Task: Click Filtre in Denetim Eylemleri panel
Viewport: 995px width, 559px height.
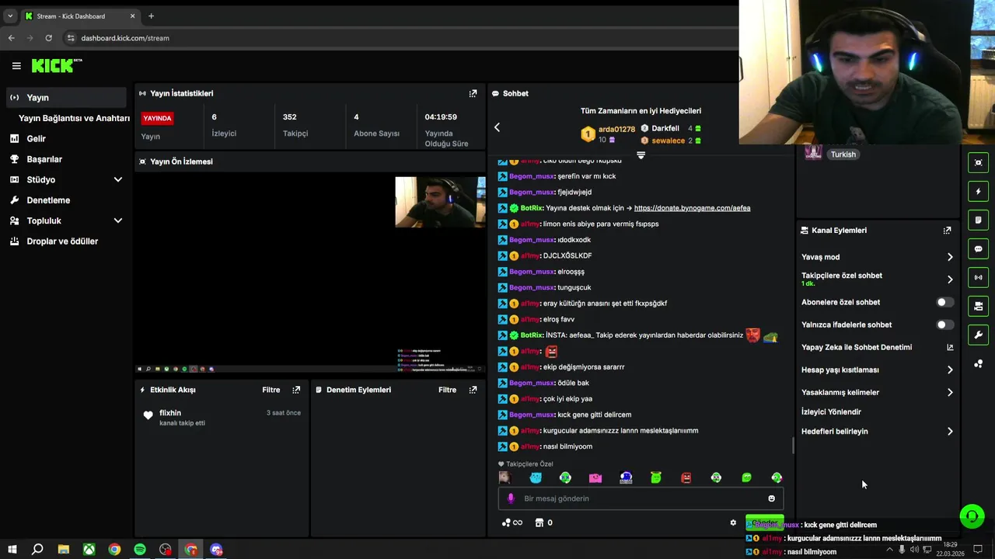Action: pyautogui.click(x=448, y=390)
